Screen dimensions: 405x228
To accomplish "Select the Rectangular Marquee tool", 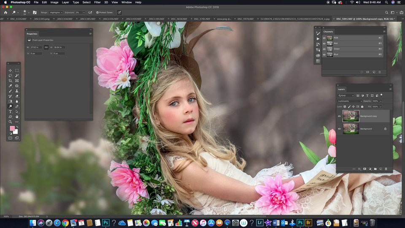I will (x=17, y=71).
